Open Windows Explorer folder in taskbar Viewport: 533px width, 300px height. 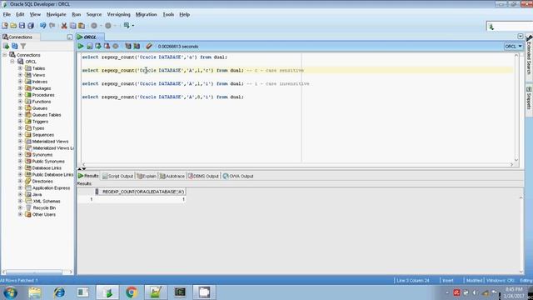(35, 292)
